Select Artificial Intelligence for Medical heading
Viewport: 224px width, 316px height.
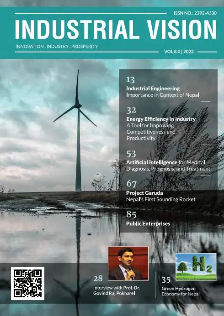(x=165, y=162)
